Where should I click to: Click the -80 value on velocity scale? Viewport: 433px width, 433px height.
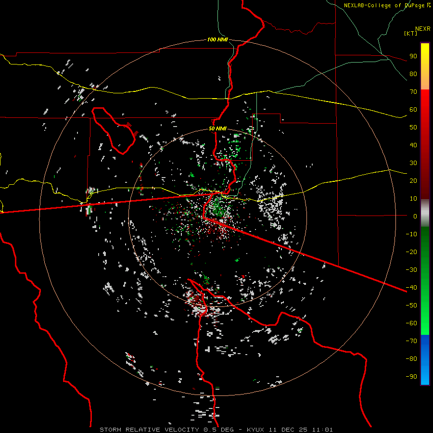pos(411,359)
